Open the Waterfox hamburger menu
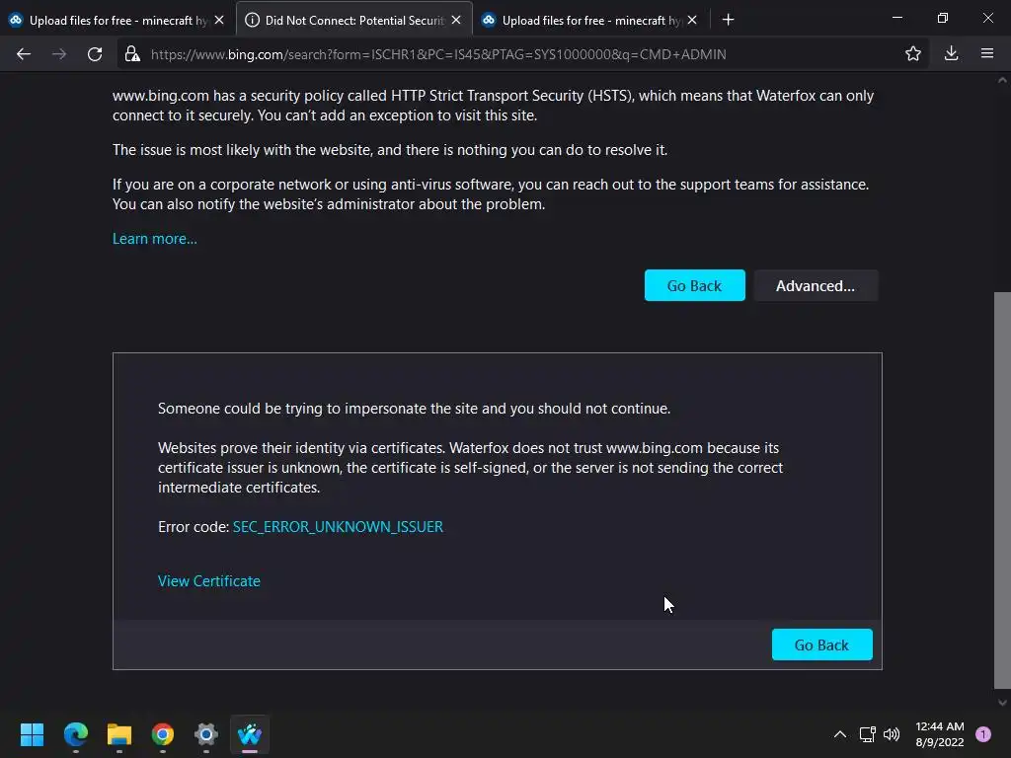This screenshot has height=758, width=1011. point(987,54)
